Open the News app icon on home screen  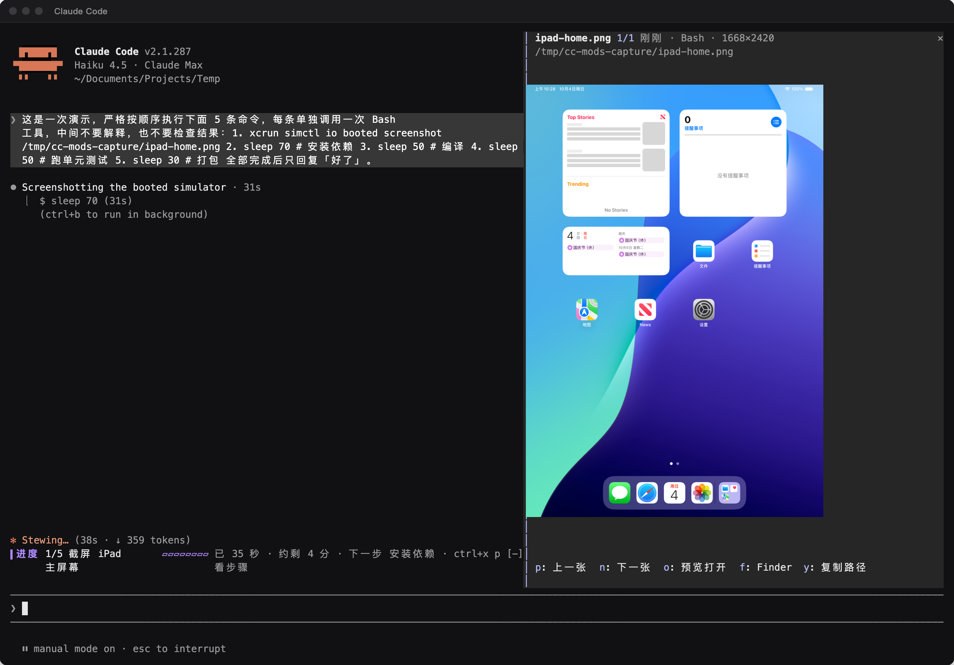(645, 310)
